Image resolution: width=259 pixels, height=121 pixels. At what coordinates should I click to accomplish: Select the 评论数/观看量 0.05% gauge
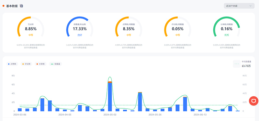click(x=177, y=27)
